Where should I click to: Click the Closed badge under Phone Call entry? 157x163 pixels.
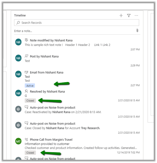pos(30,153)
